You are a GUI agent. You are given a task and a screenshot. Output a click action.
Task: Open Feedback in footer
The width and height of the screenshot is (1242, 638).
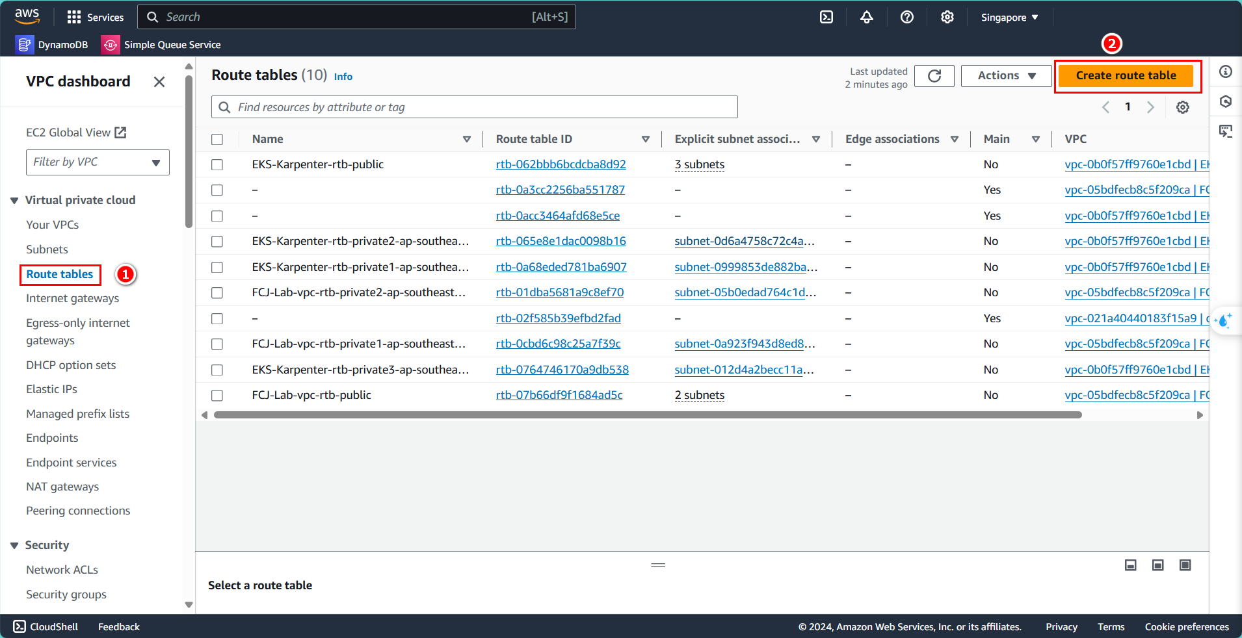click(x=119, y=627)
